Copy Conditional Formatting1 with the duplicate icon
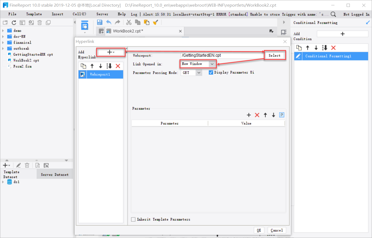Screen dimensions: 372x238 point(299,48)
